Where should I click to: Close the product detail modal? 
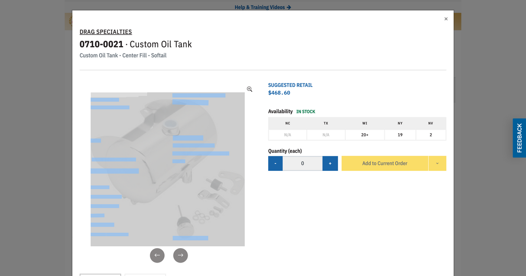[446, 19]
